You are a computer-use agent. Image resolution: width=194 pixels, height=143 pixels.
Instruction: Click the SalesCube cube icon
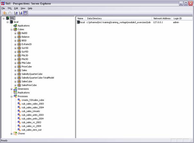click(x=19, y=81)
